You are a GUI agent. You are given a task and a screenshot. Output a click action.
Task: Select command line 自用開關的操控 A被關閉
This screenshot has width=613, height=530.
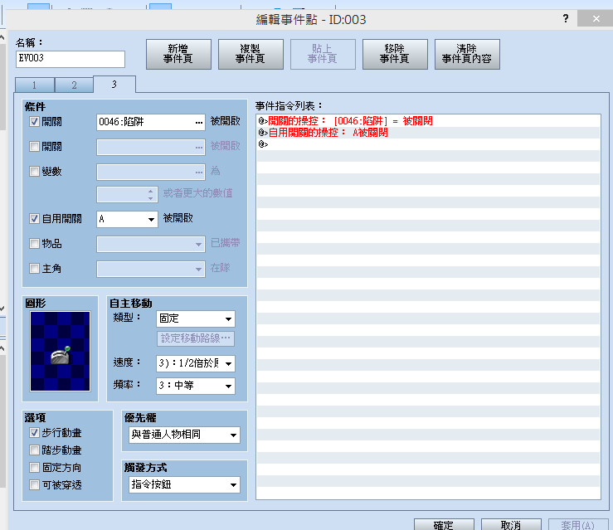[428, 133]
